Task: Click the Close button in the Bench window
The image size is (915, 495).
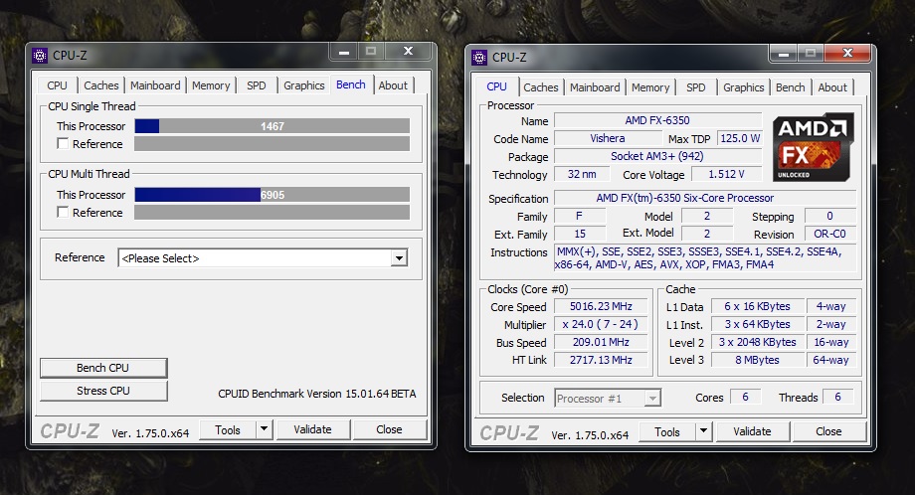Action: click(x=389, y=429)
